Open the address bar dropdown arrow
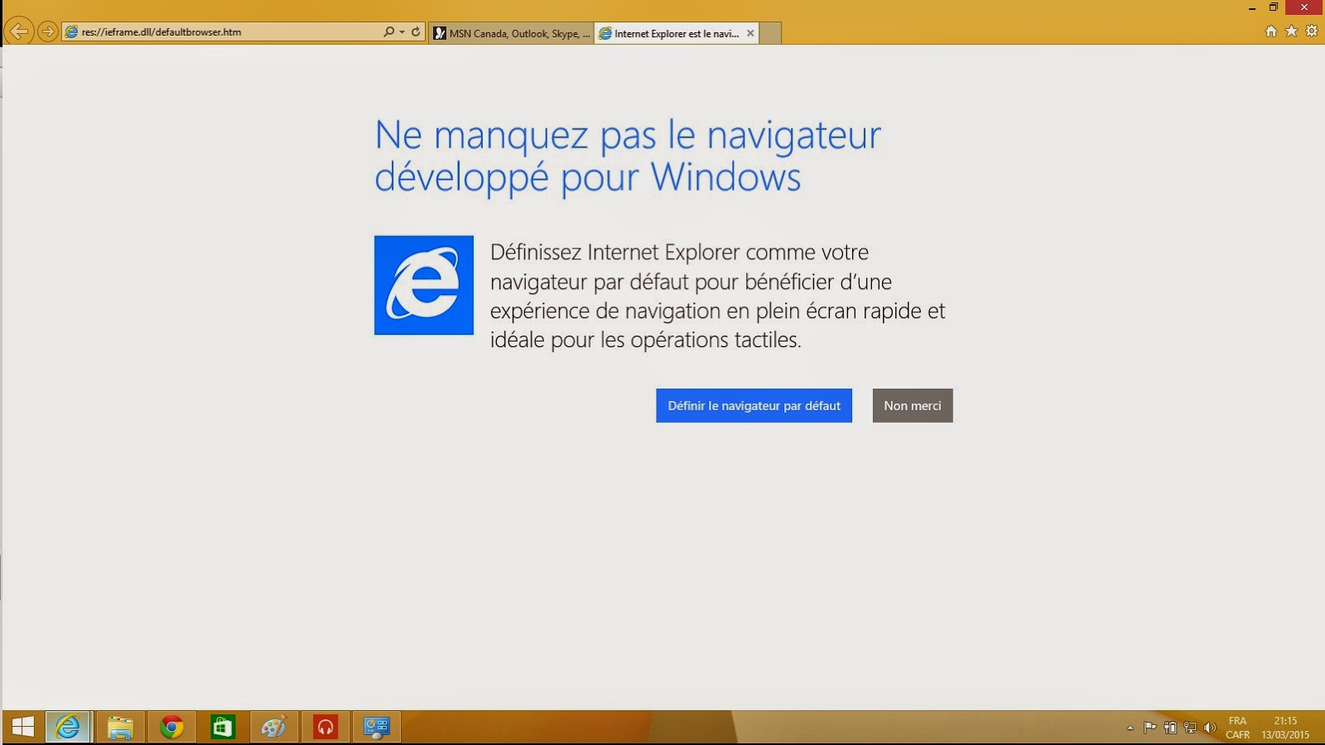The height and width of the screenshot is (745, 1325). tap(402, 31)
